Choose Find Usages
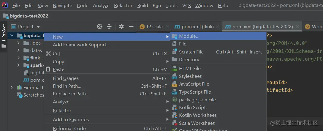This screenshot has height=131, width=323. click(107, 78)
